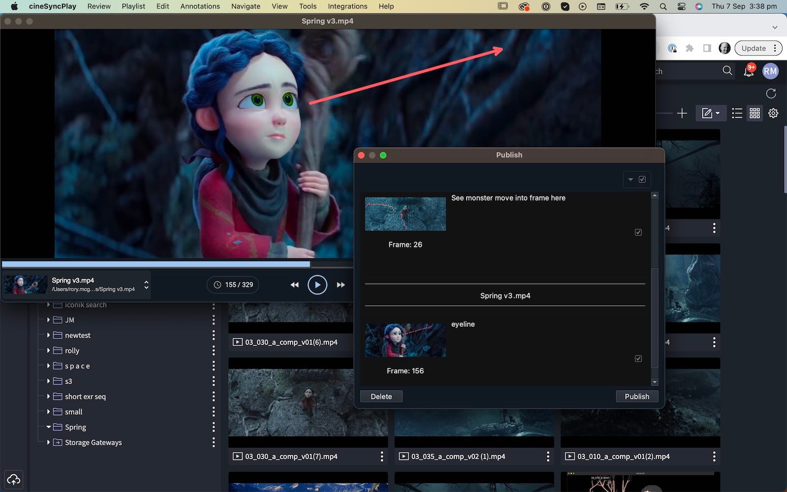The height and width of the screenshot is (492, 787).
Task: Open the cineSyncPlay app menu
Action: point(53,6)
